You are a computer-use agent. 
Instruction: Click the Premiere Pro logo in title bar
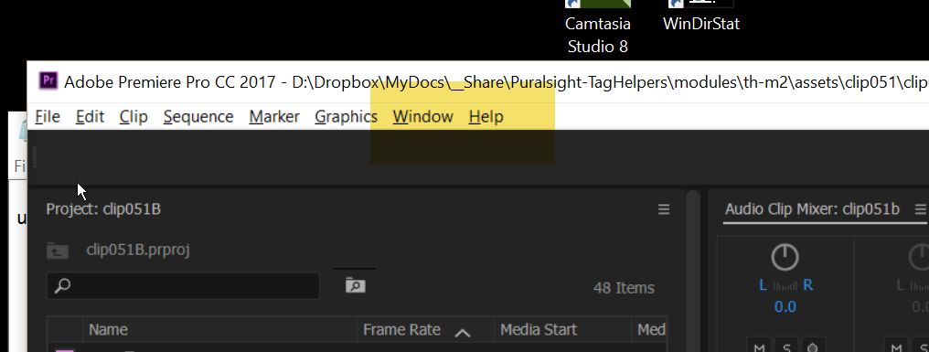[48, 81]
